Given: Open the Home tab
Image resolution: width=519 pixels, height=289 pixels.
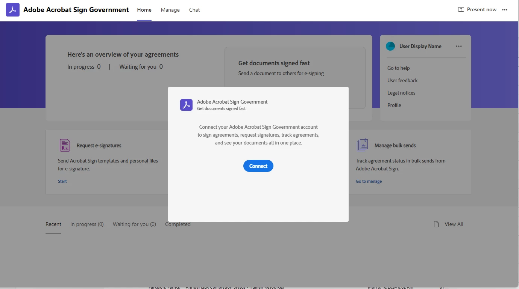Looking at the screenshot, I should click(144, 10).
